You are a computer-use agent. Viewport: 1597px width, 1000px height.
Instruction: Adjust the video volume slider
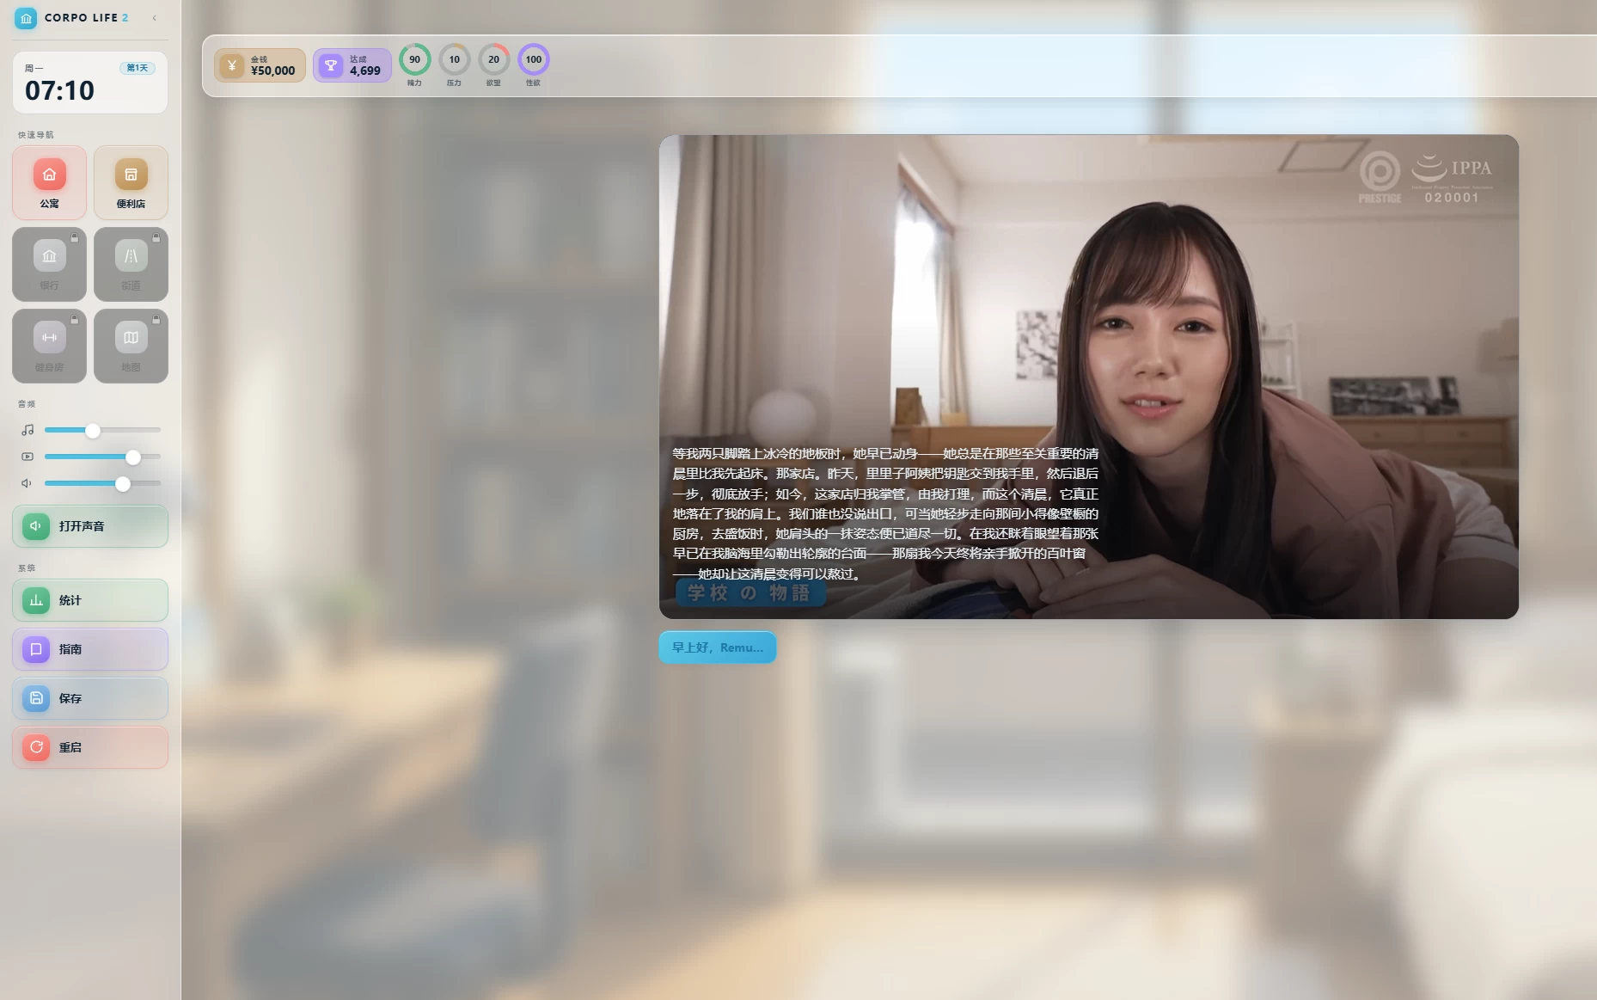(x=102, y=457)
